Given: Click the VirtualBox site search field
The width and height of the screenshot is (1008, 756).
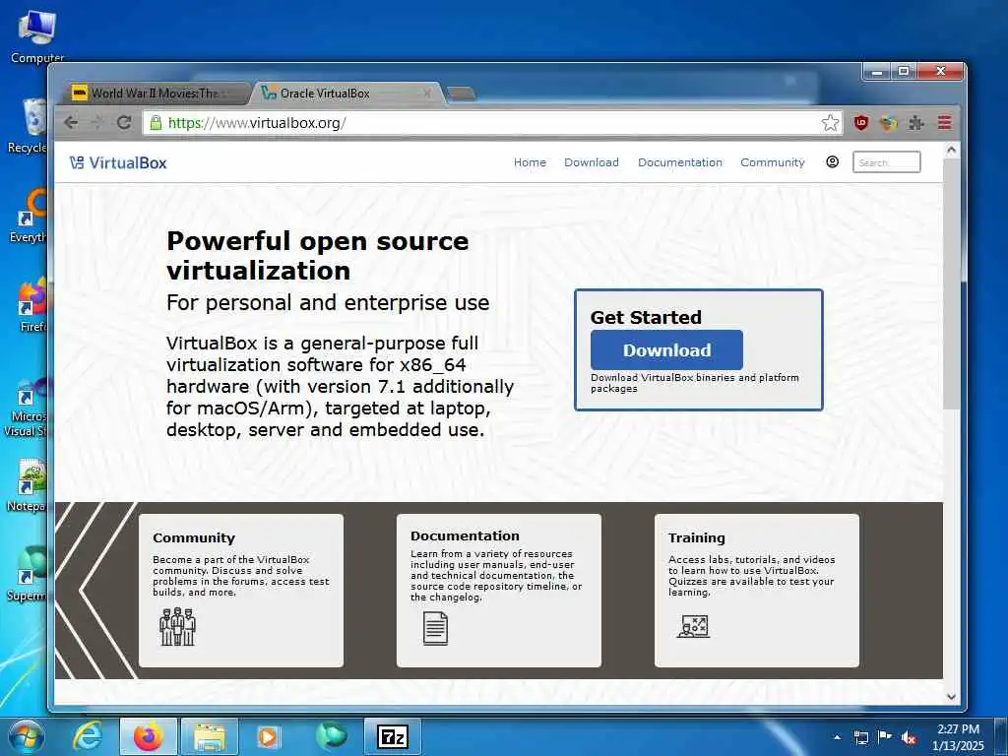Looking at the screenshot, I should tap(887, 162).
